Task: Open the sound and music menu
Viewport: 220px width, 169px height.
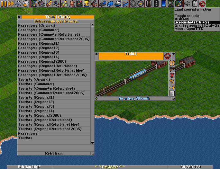Action: tap(187, 4)
